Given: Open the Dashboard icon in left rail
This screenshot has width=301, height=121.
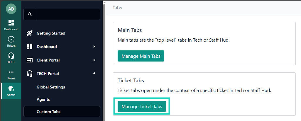Looking at the screenshot, I should click(x=11, y=23).
